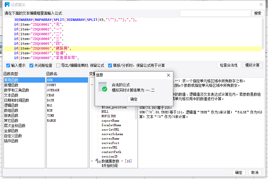The width and height of the screenshot is (268, 179).
Task: Toggle 填报/分析时,保留公式用于计算 checkbox
Action: click(110, 65)
